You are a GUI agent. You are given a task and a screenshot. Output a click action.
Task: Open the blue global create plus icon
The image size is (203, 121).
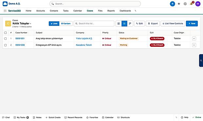(172, 4)
